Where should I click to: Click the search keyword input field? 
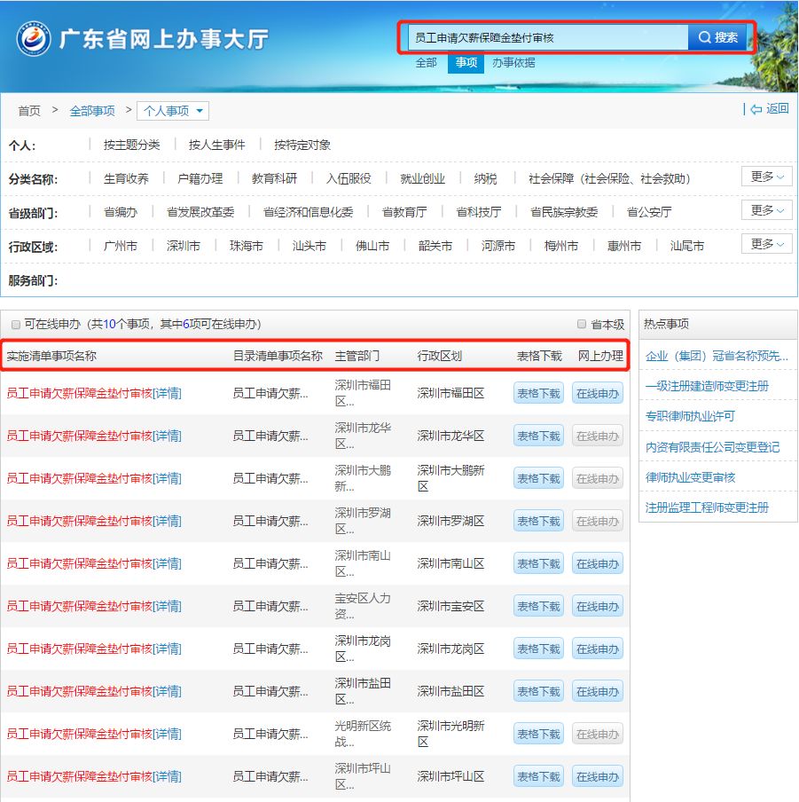(x=545, y=38)
